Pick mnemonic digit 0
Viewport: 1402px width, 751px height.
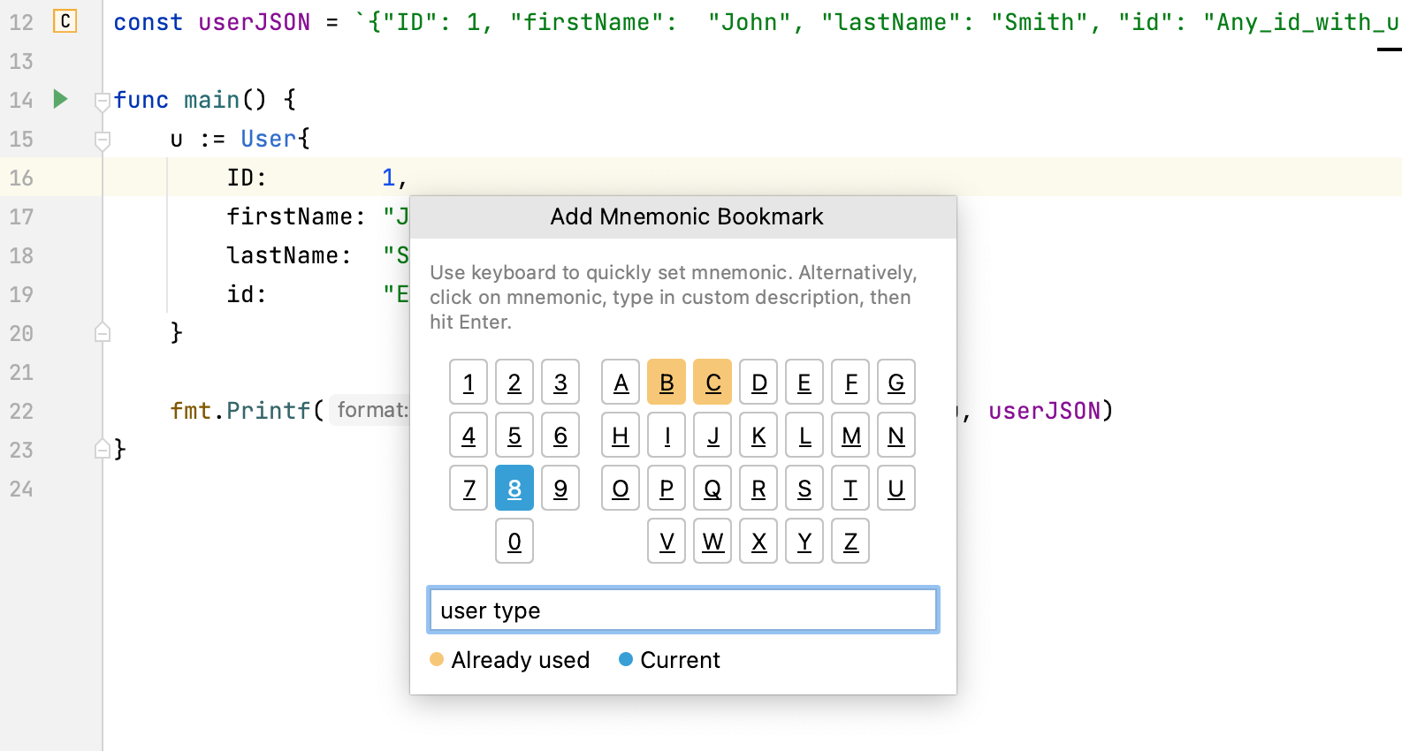pos(514,541)
